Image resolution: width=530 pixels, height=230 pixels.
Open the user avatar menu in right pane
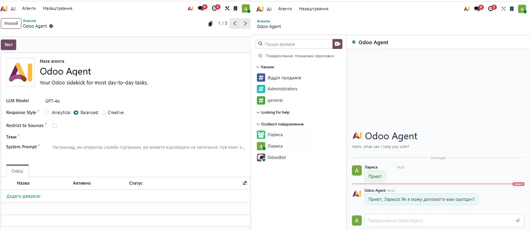(522, 8)
